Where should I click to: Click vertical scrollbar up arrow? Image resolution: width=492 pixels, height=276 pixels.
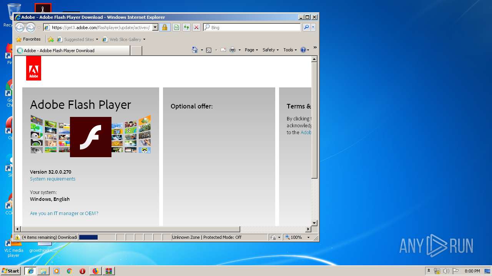[x=314, y=59]
